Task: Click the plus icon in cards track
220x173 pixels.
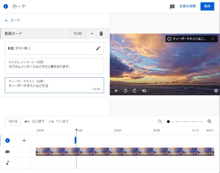Action: (x=24, y=141)
